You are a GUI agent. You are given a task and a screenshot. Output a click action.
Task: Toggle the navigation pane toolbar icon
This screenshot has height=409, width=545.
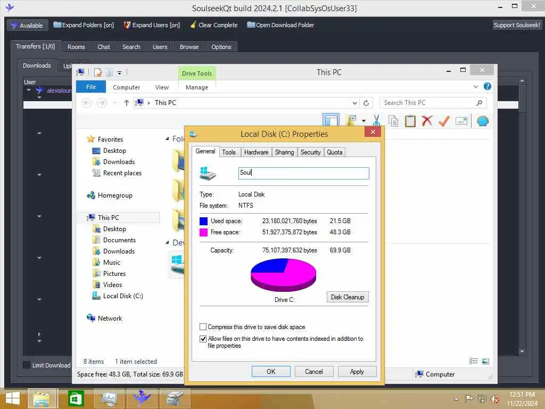pos(331,121)
